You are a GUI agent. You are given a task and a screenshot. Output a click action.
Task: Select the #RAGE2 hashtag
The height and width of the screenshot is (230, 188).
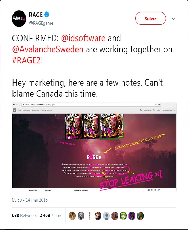click(x=26, y=60)
